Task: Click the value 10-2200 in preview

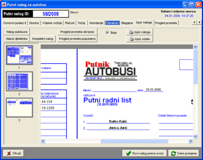Action: (x=48, y=108)
